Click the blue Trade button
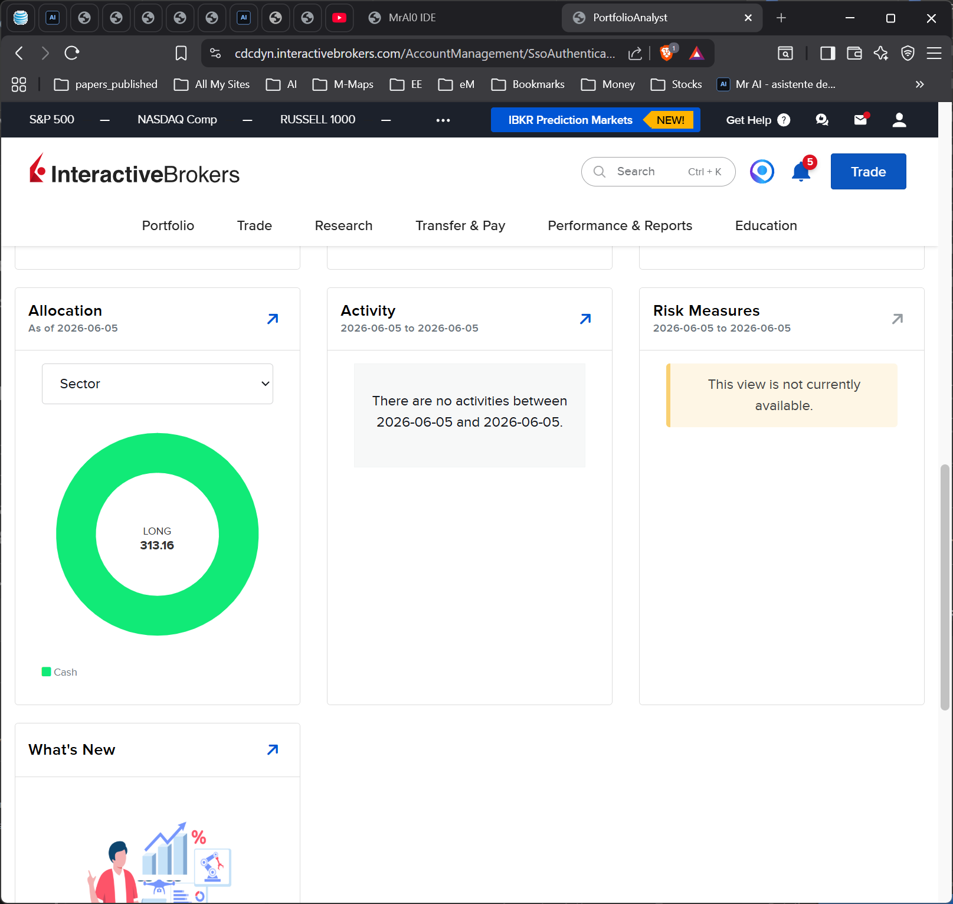This screenshot has height=904, width=953. 868,171
